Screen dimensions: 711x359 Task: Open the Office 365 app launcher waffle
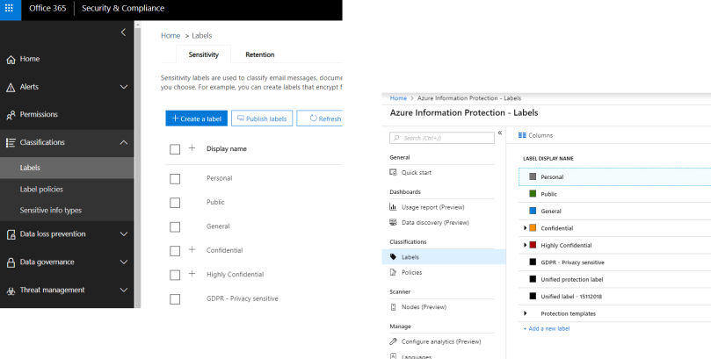9,8
